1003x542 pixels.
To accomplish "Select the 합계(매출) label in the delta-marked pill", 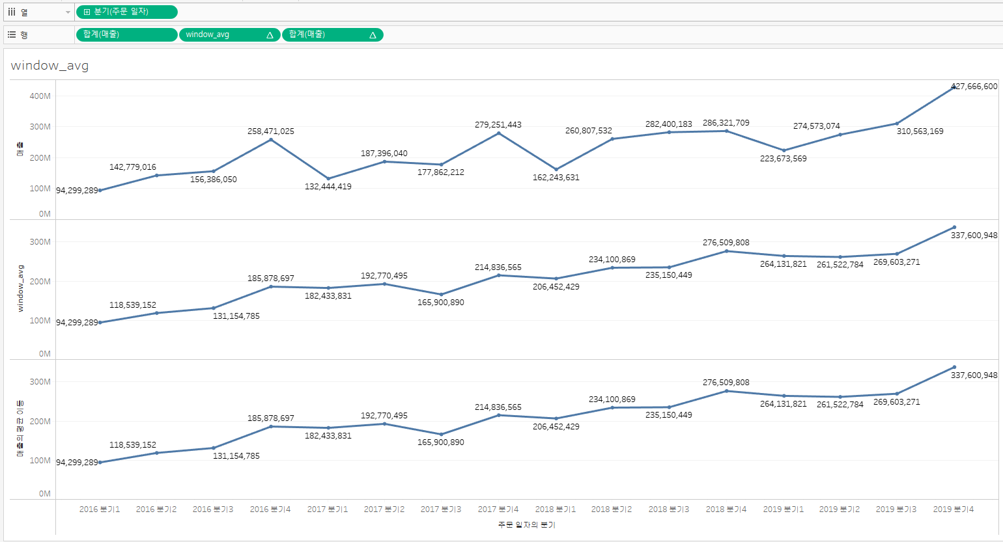I will (x=307, y=34).
